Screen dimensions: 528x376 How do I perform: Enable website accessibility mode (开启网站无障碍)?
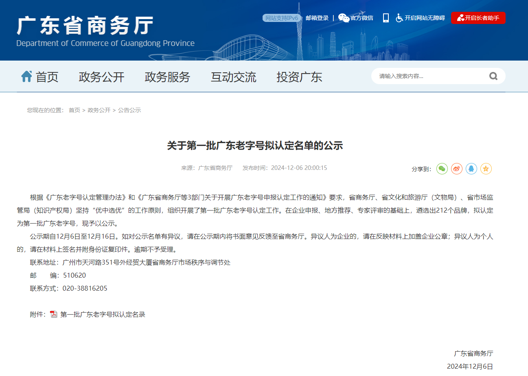click(420, 18)
